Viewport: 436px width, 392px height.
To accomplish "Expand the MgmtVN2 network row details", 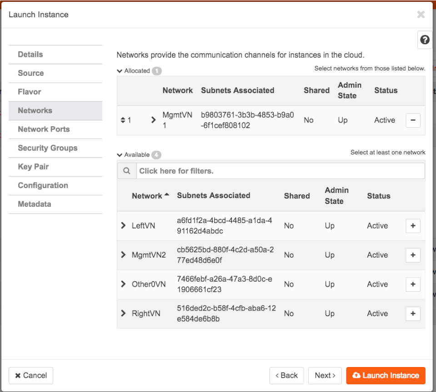I will click(123, 255).
